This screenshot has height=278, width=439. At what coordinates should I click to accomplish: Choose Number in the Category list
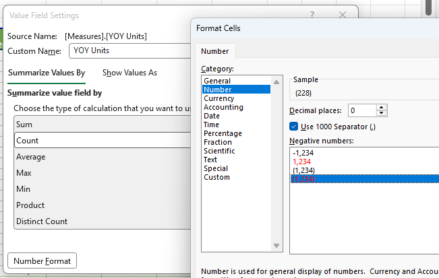click(236, 90)
